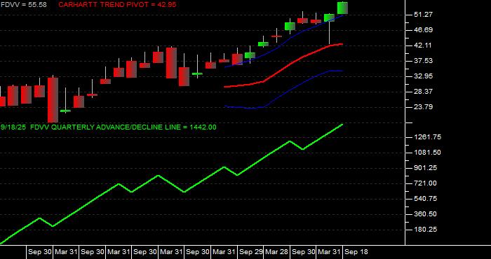This screenshot has height=259, width=491.
Task: Click the FDVV = 55.58 price readout
Action: click(x=23, y=5)
